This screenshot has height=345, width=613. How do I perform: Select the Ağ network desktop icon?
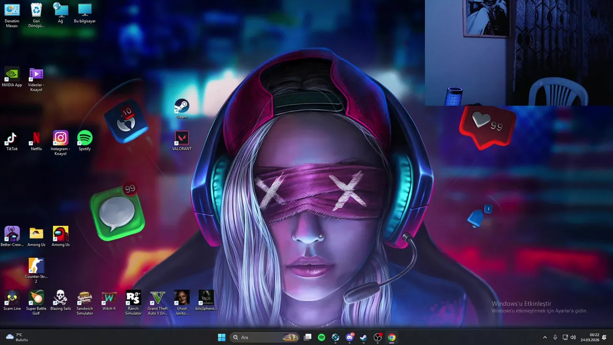point(60,13)
